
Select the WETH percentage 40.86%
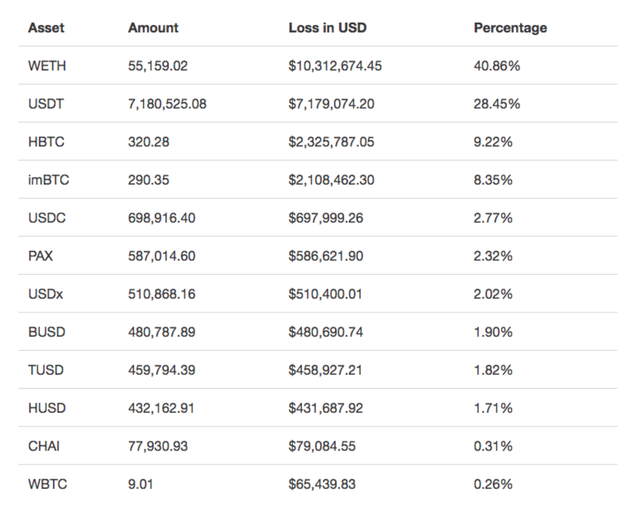(x=496, y=66)
